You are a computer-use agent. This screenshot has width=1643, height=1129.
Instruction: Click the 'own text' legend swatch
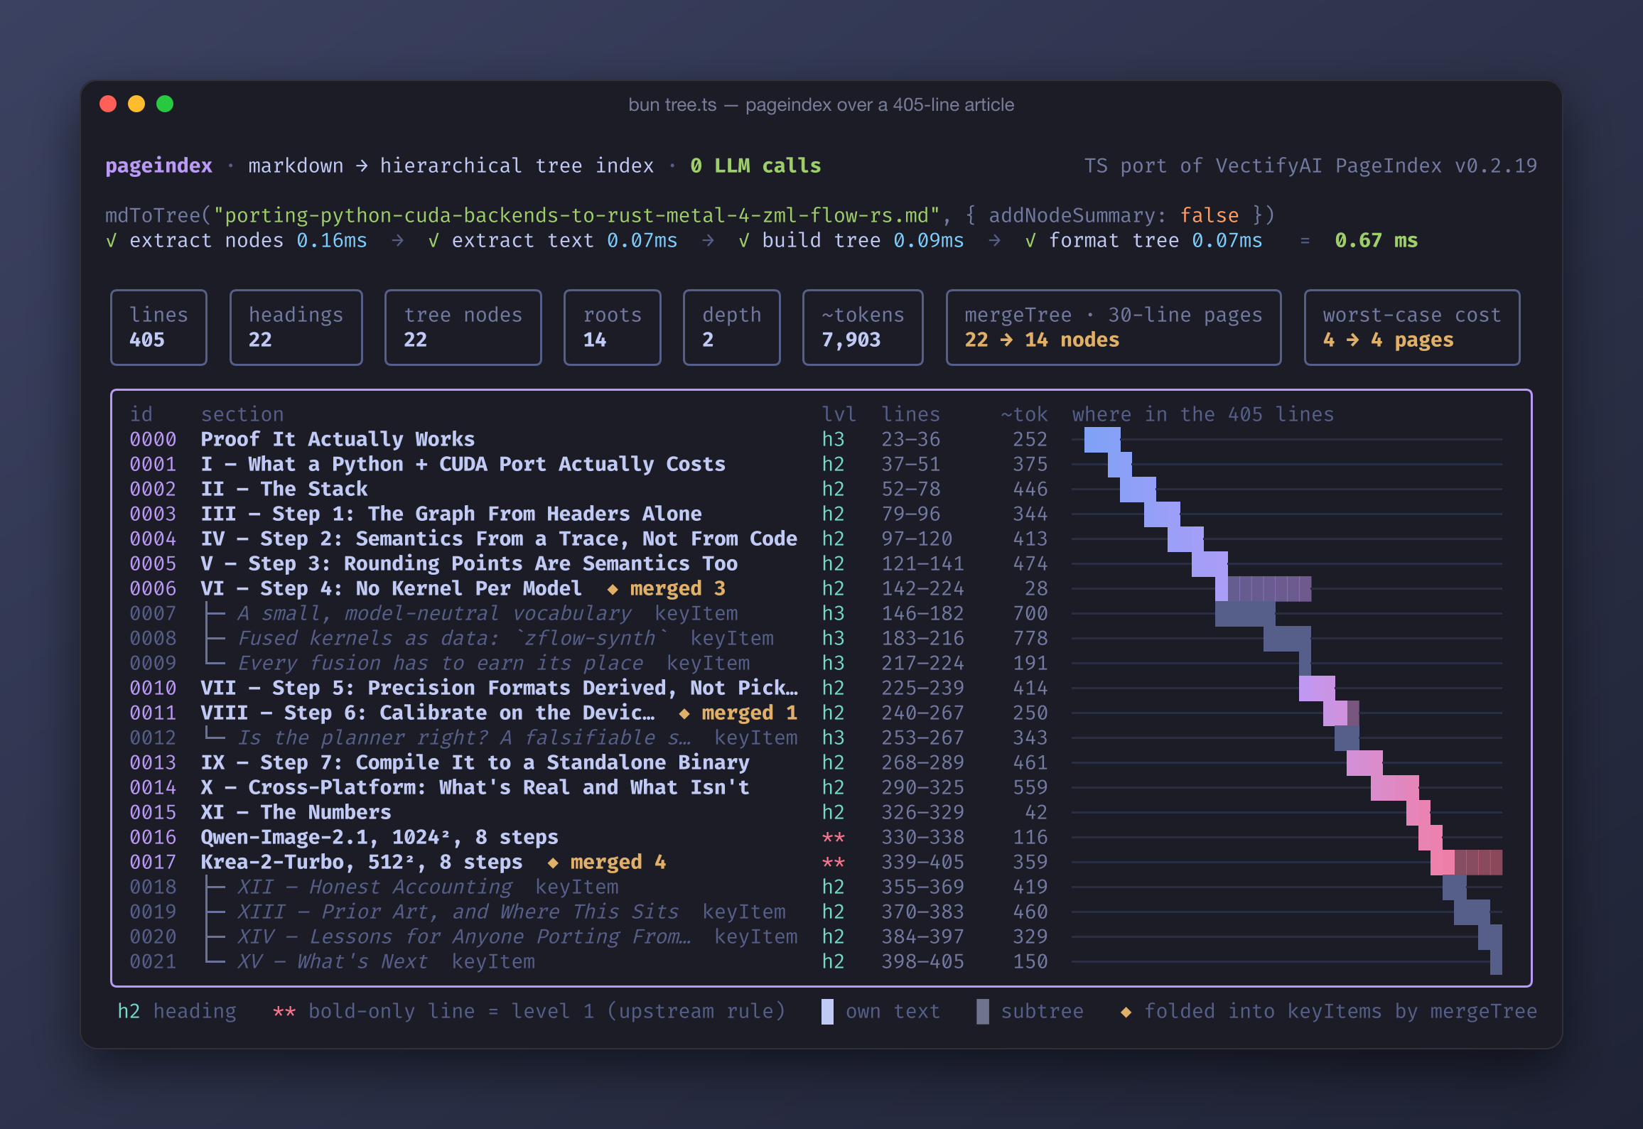tap(827, 1011)
